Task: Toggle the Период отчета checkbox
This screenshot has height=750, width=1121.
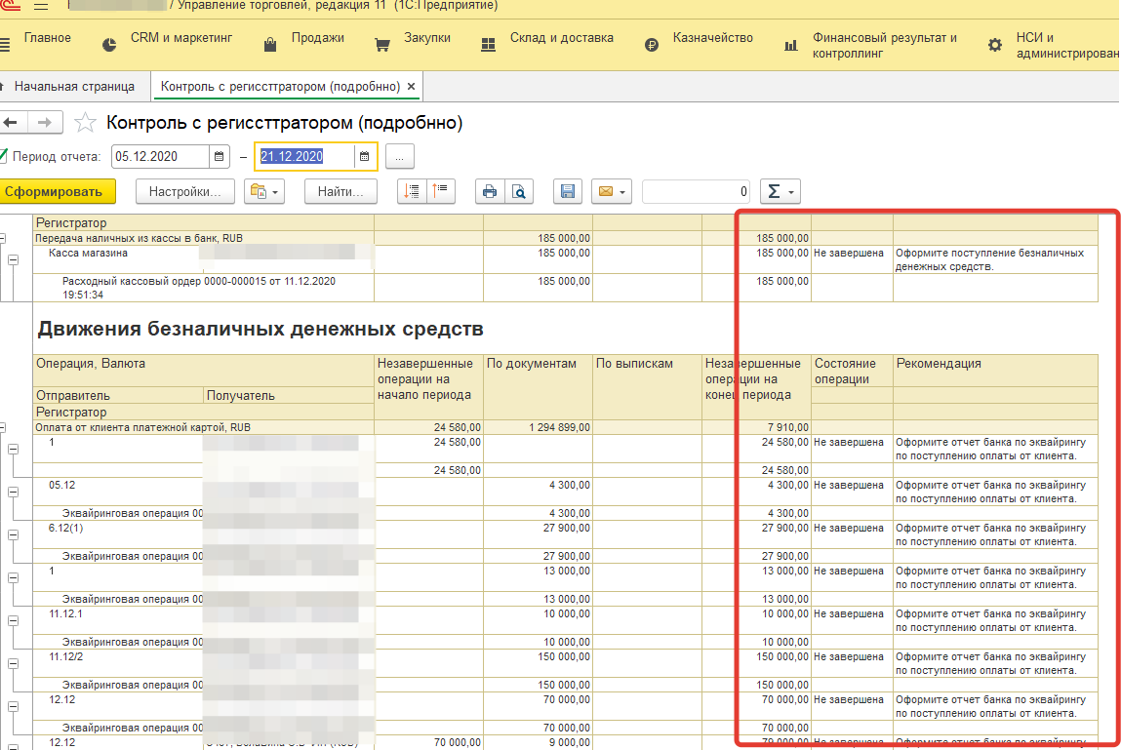Action: [x=3, y=156]
